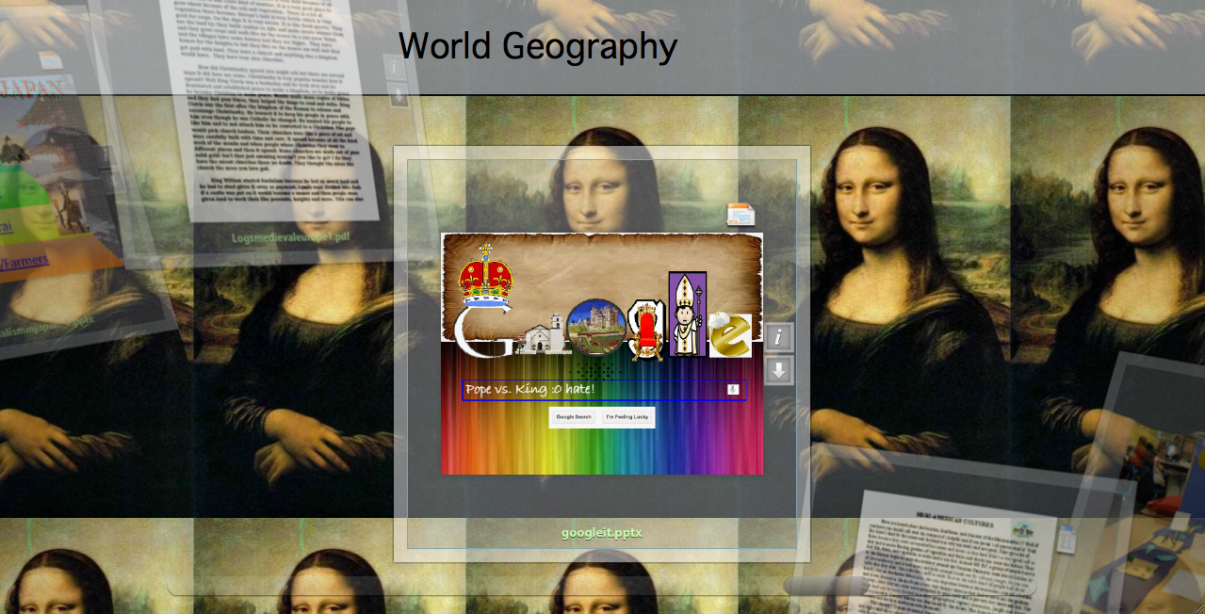
Task: Open the googleit.pptx file link
Action: coord(601,532)
